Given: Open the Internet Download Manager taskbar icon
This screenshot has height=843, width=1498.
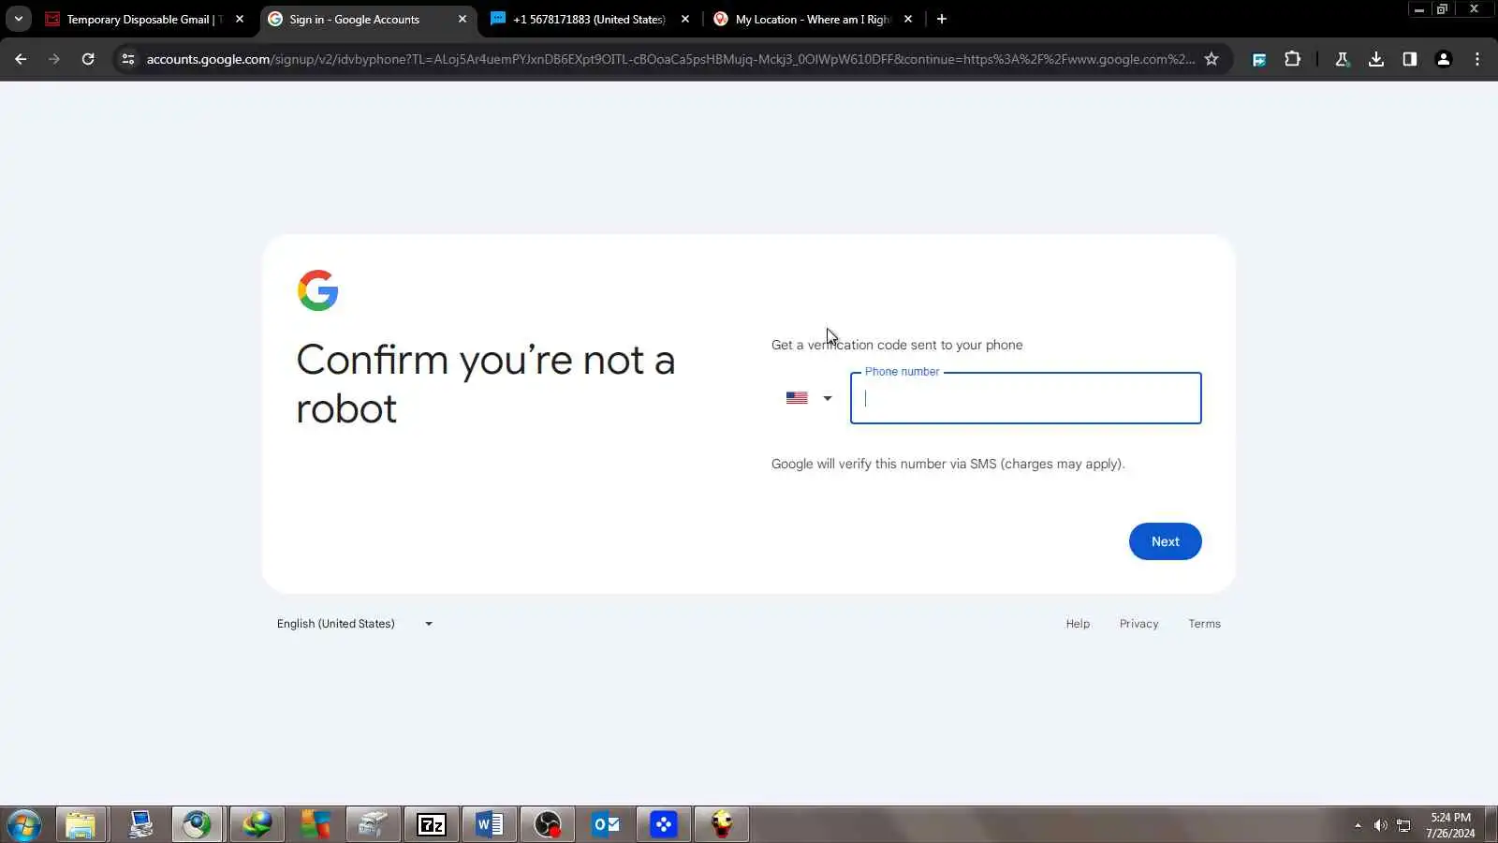Looking at the screenshot, I should [x=257, y=825].
